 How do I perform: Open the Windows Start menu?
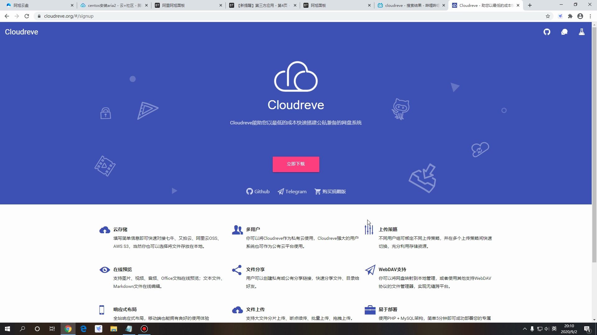[7, 328]
